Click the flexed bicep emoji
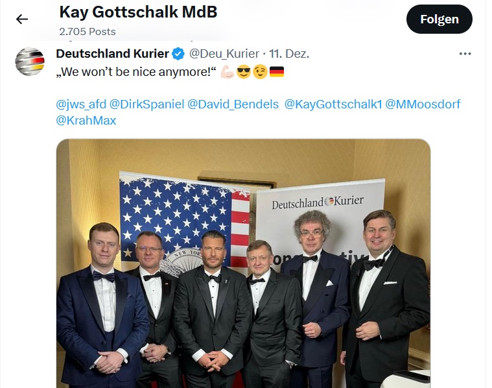492x388 pixels. (226, 71)
